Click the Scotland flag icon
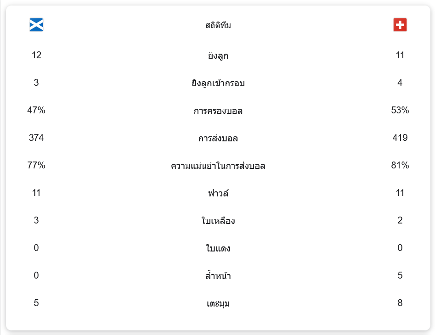This screenshot has width=435, height=335. pyautogui.click(x=36, y=25)
